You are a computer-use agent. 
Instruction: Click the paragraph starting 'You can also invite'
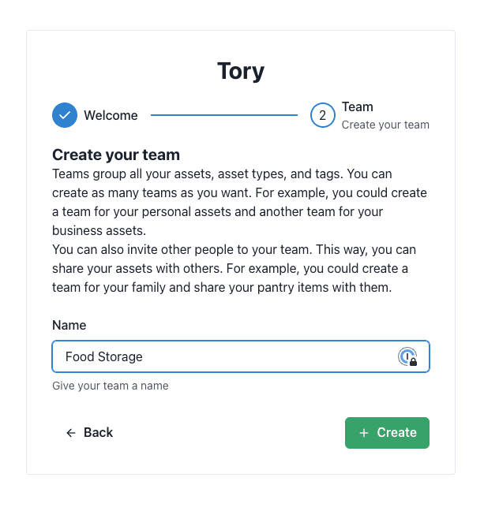(234, 269)
